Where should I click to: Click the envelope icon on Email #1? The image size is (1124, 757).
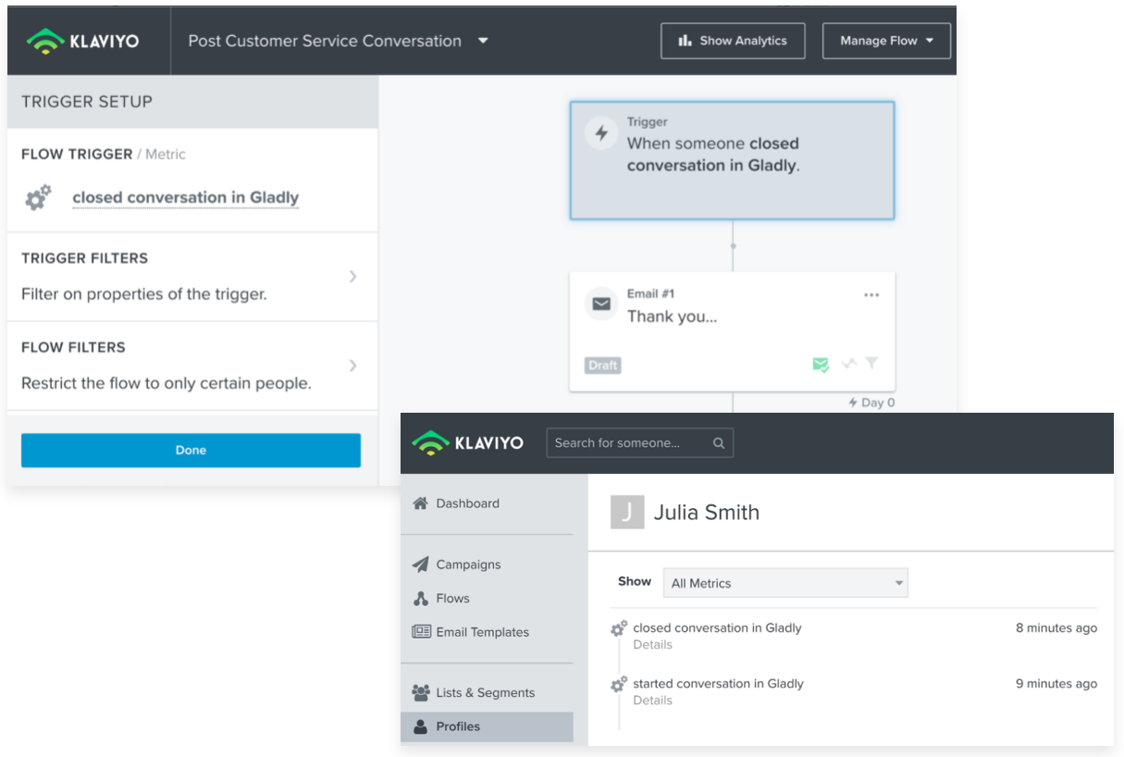601,304
